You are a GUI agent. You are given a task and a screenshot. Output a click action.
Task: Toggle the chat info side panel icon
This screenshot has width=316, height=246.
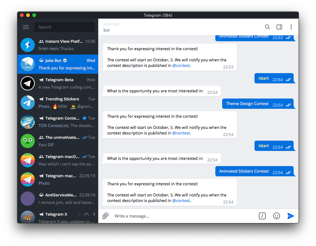[x=279, y=27]
